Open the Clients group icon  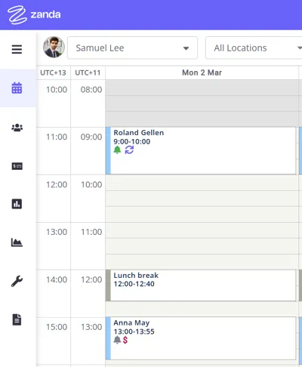click(x=17, y=128)
